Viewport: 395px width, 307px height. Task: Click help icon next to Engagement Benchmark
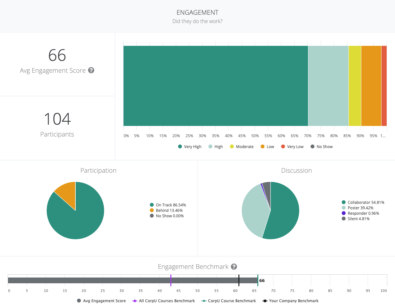[x=234, y=267]
